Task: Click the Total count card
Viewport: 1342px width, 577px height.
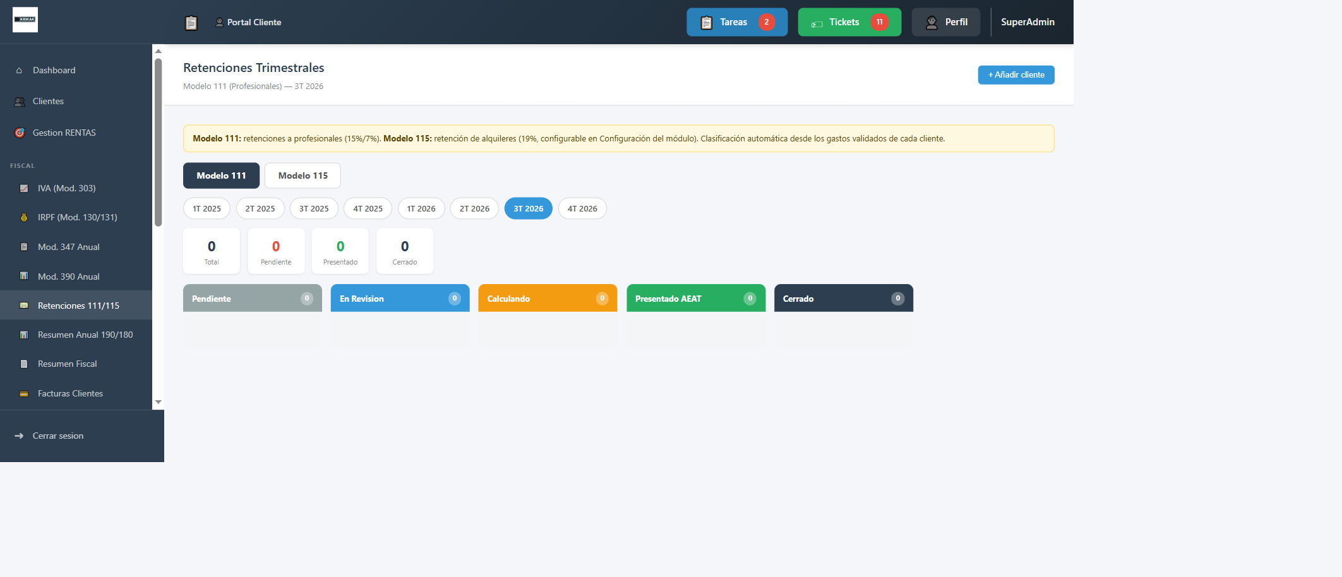Action: pyautogui.click(x=212, y=251)
